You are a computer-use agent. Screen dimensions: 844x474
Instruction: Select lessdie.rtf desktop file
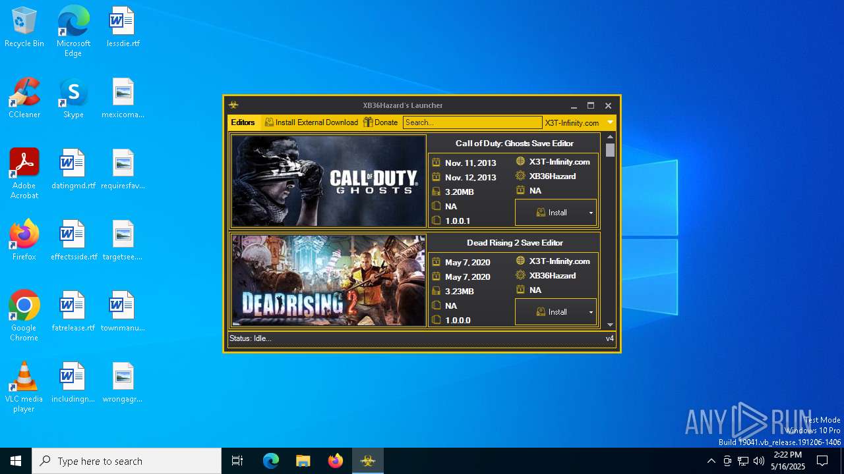click(x=123, y=28)
